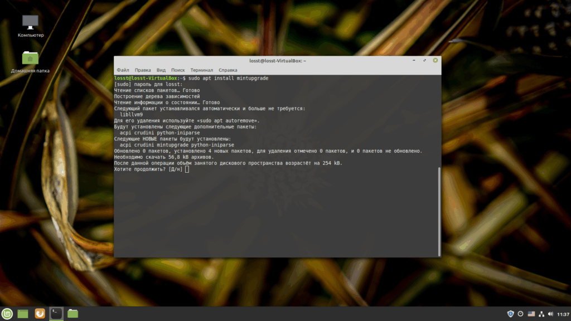Click the round tray icon beside shield
The width and height of the screenshot is (571, 321).
point(520,314)
